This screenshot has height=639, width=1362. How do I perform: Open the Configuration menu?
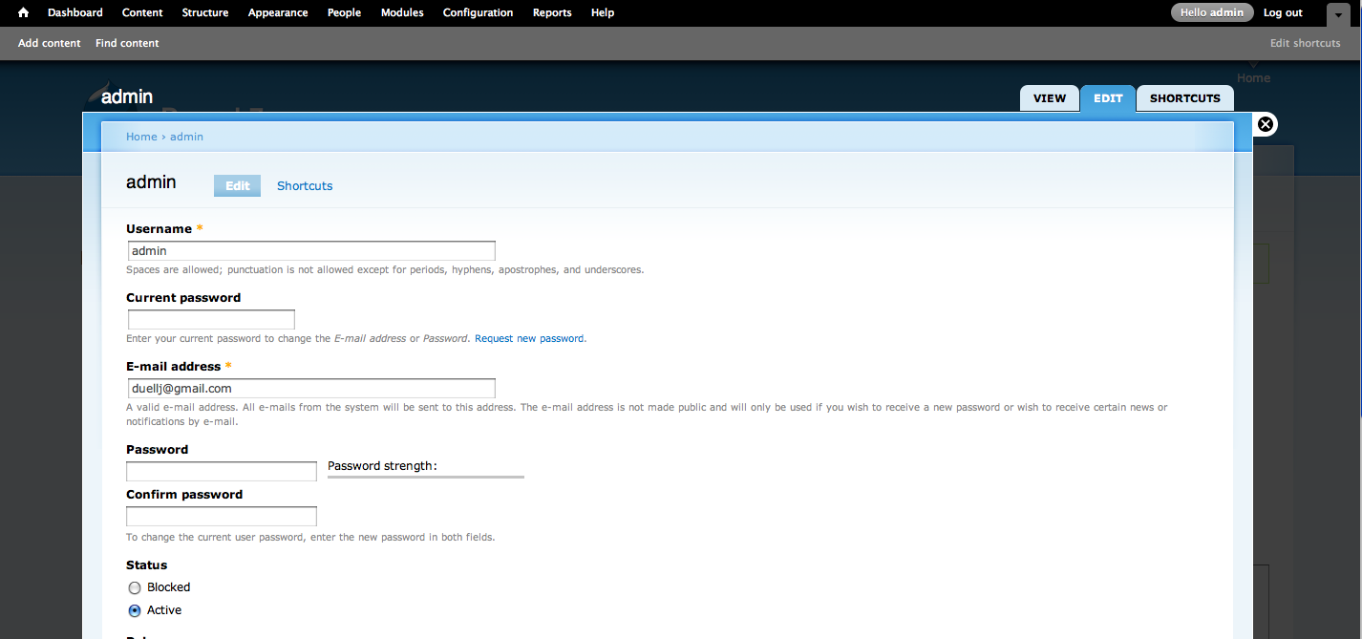(478, 12)
